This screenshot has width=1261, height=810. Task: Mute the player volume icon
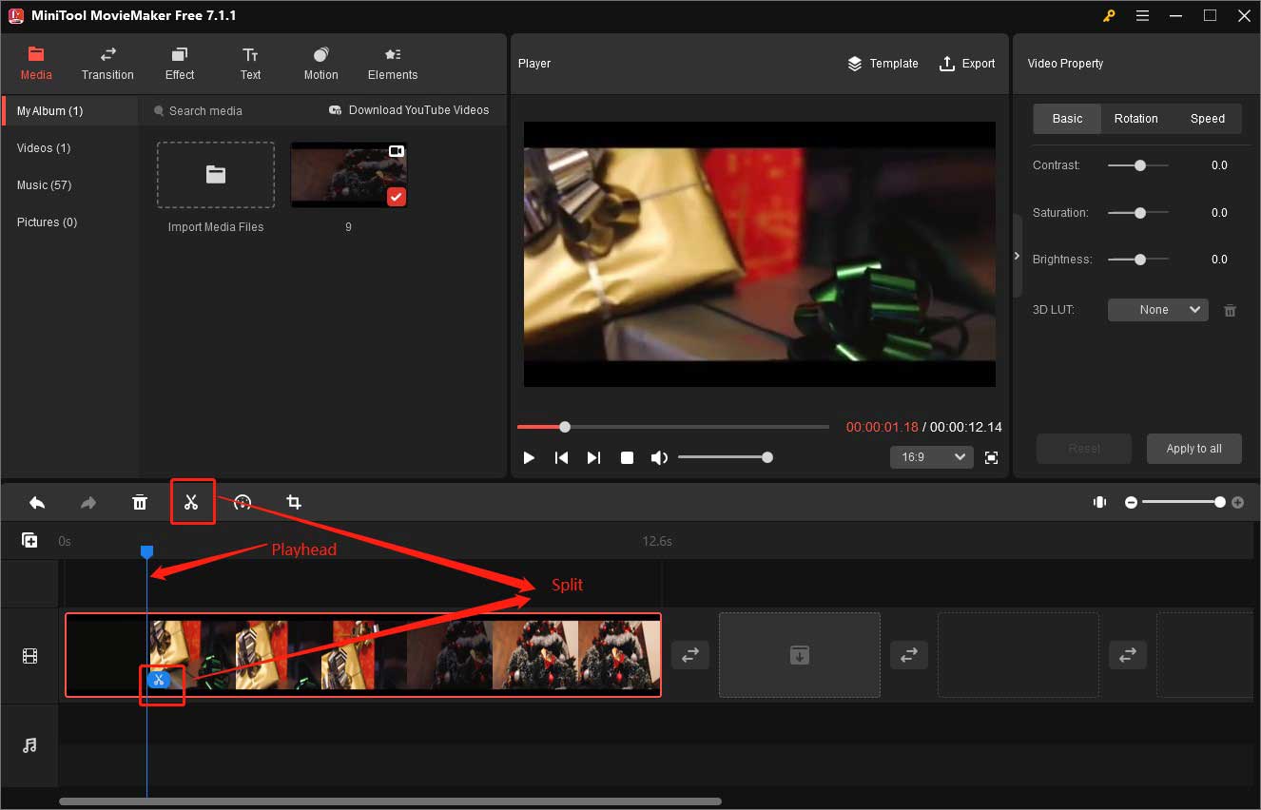click(659, 457)
